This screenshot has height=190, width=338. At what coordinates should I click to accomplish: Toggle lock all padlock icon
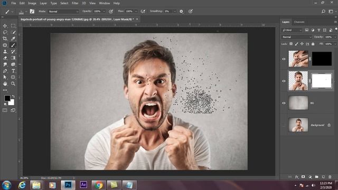point(313,44)
